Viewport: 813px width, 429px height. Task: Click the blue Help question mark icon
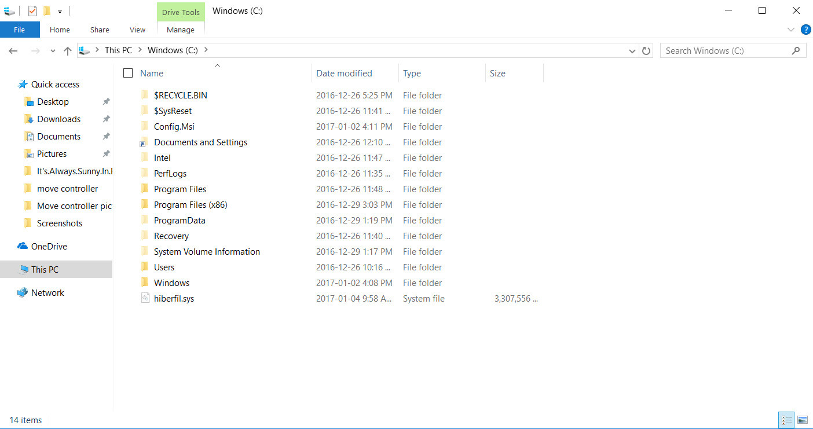tap(805, 30)
